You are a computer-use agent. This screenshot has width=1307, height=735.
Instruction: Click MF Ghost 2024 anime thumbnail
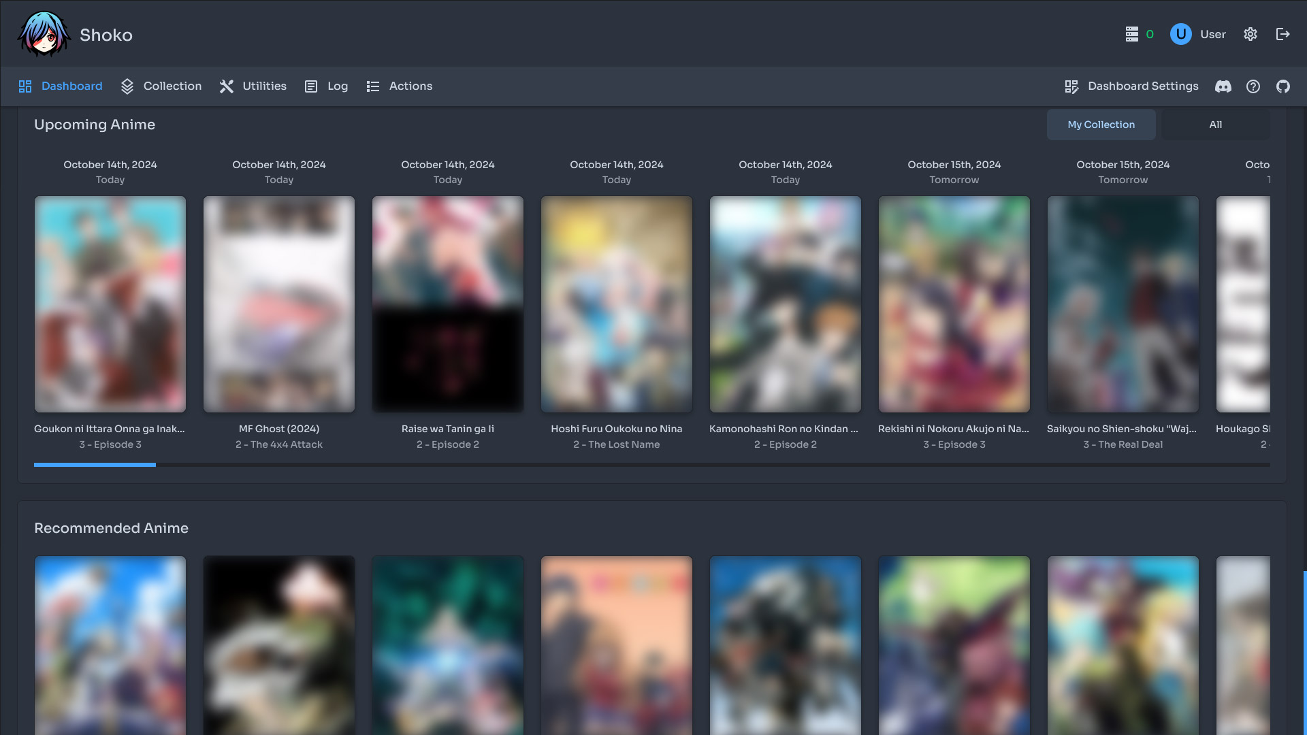click(279, 304)
